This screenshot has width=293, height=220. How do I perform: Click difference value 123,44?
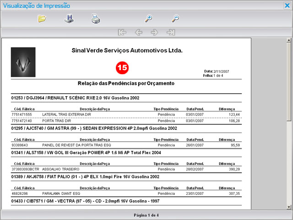pyautogui.click(x=234, y=115)
